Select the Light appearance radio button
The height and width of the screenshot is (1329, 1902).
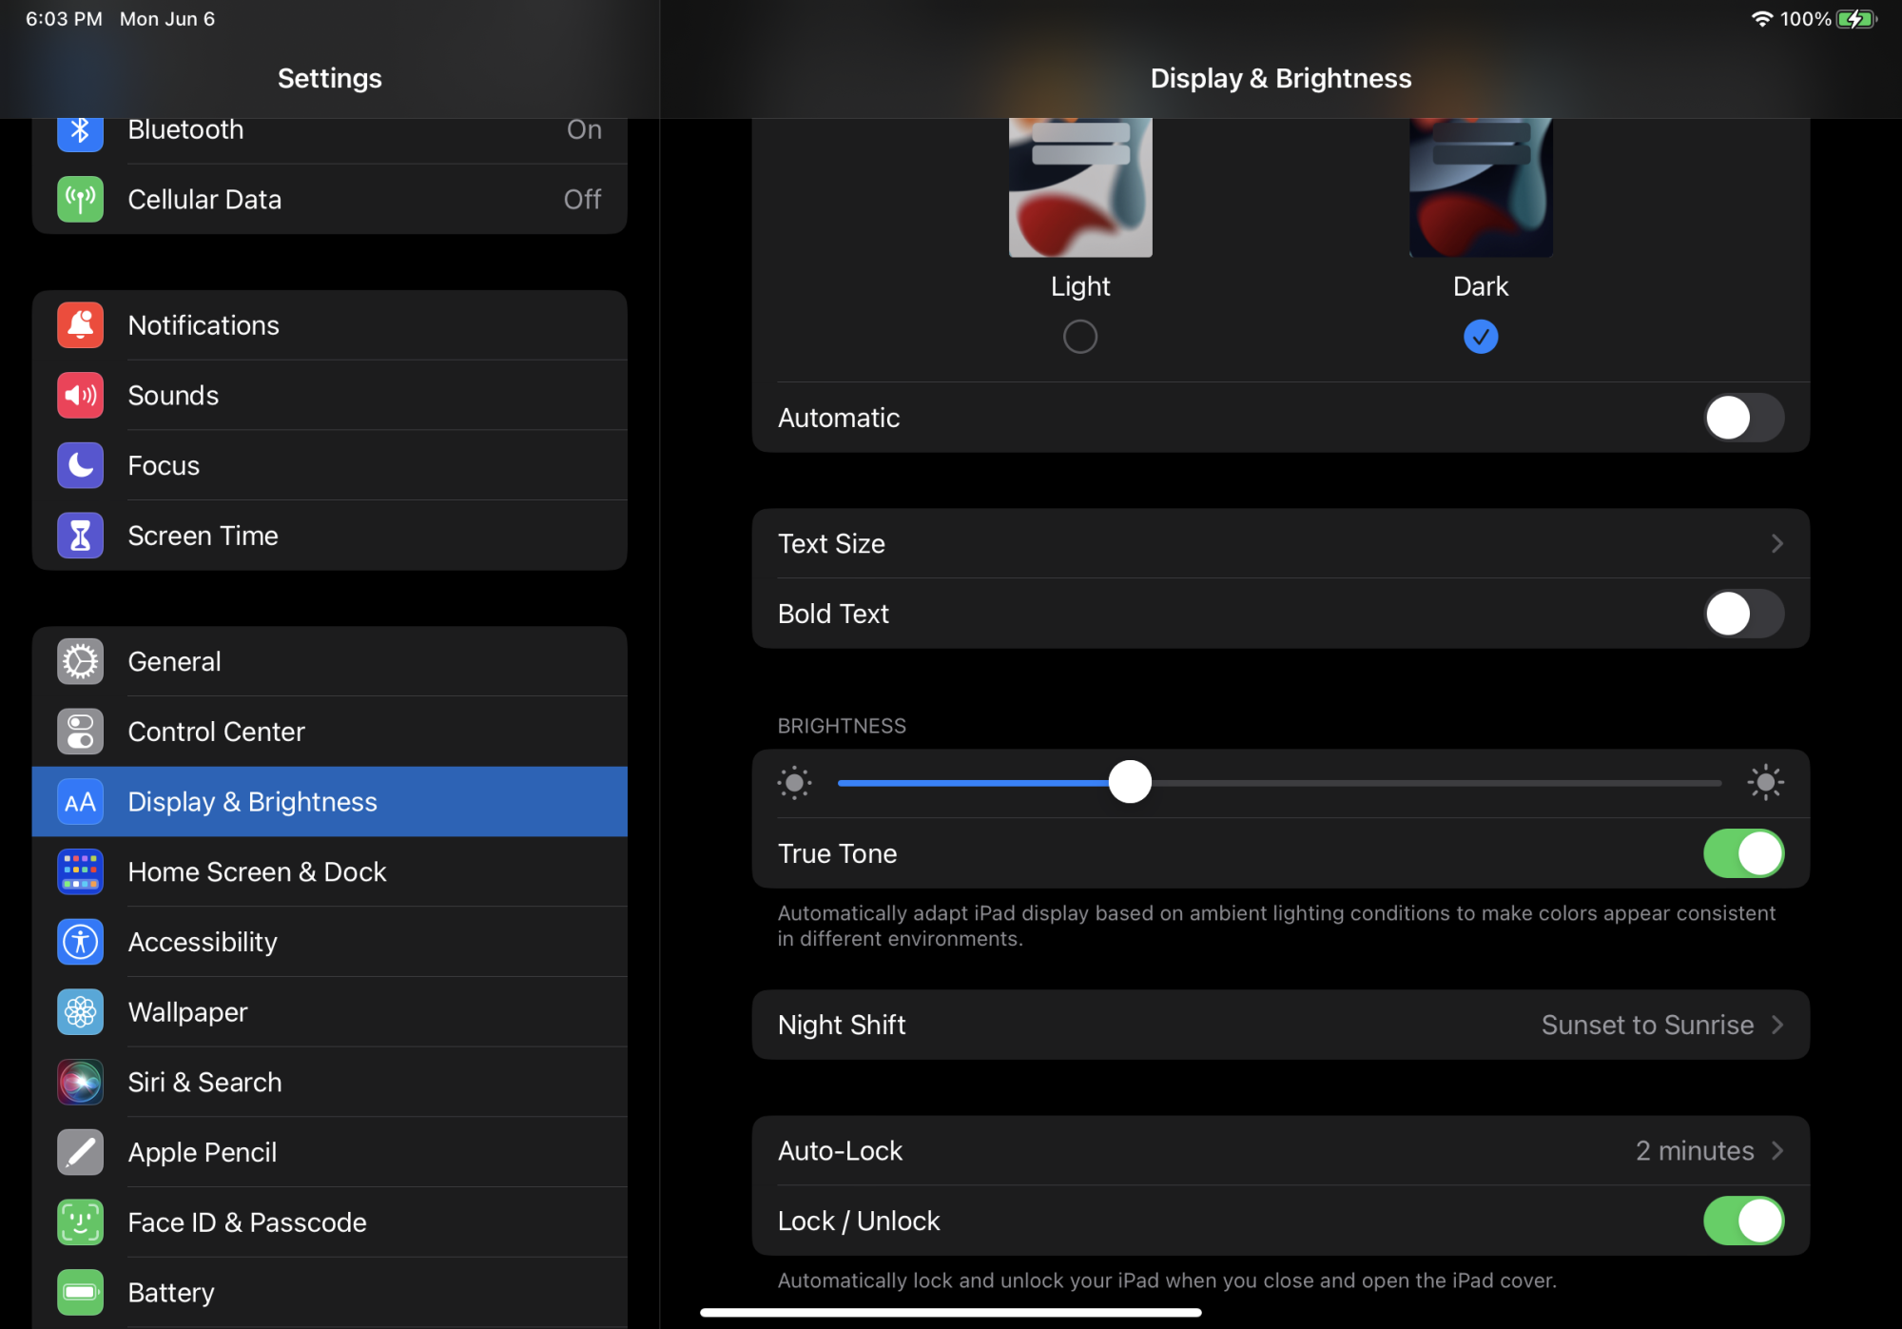coord(1079,337)
